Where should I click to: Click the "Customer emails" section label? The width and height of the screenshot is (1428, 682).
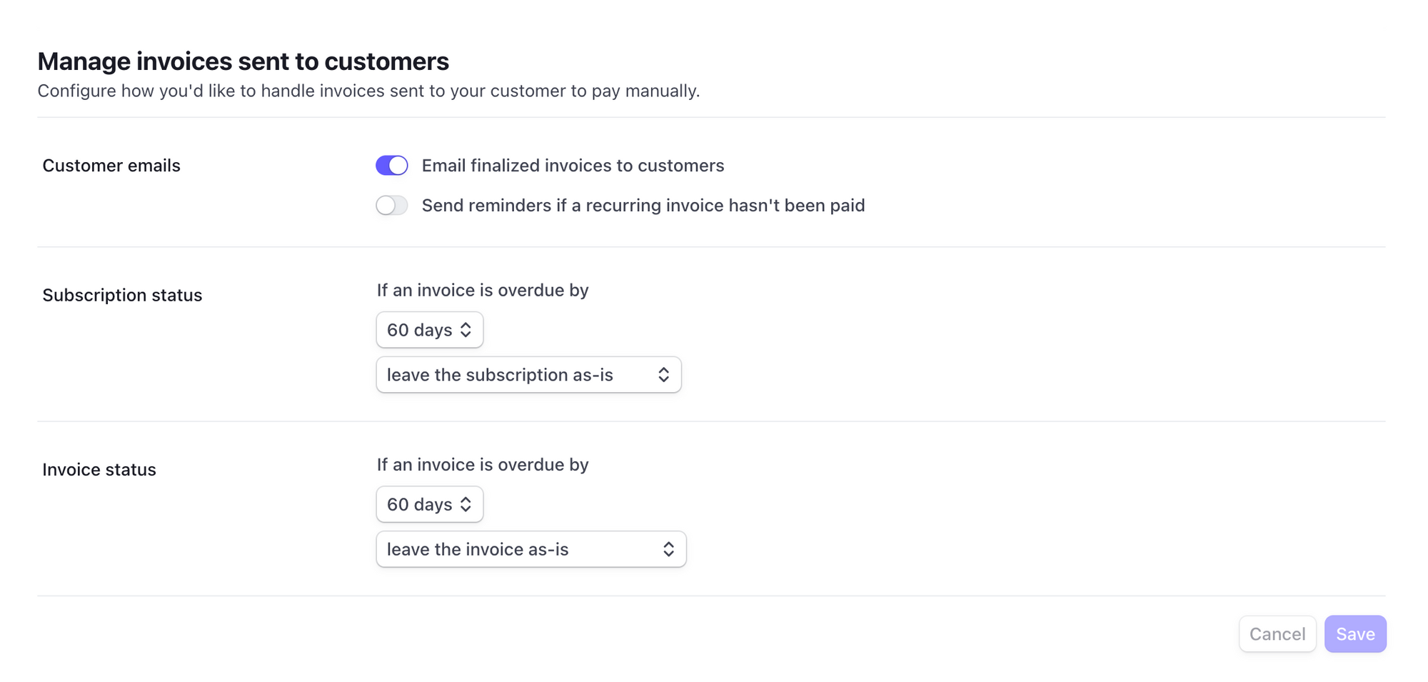[111, 166]
